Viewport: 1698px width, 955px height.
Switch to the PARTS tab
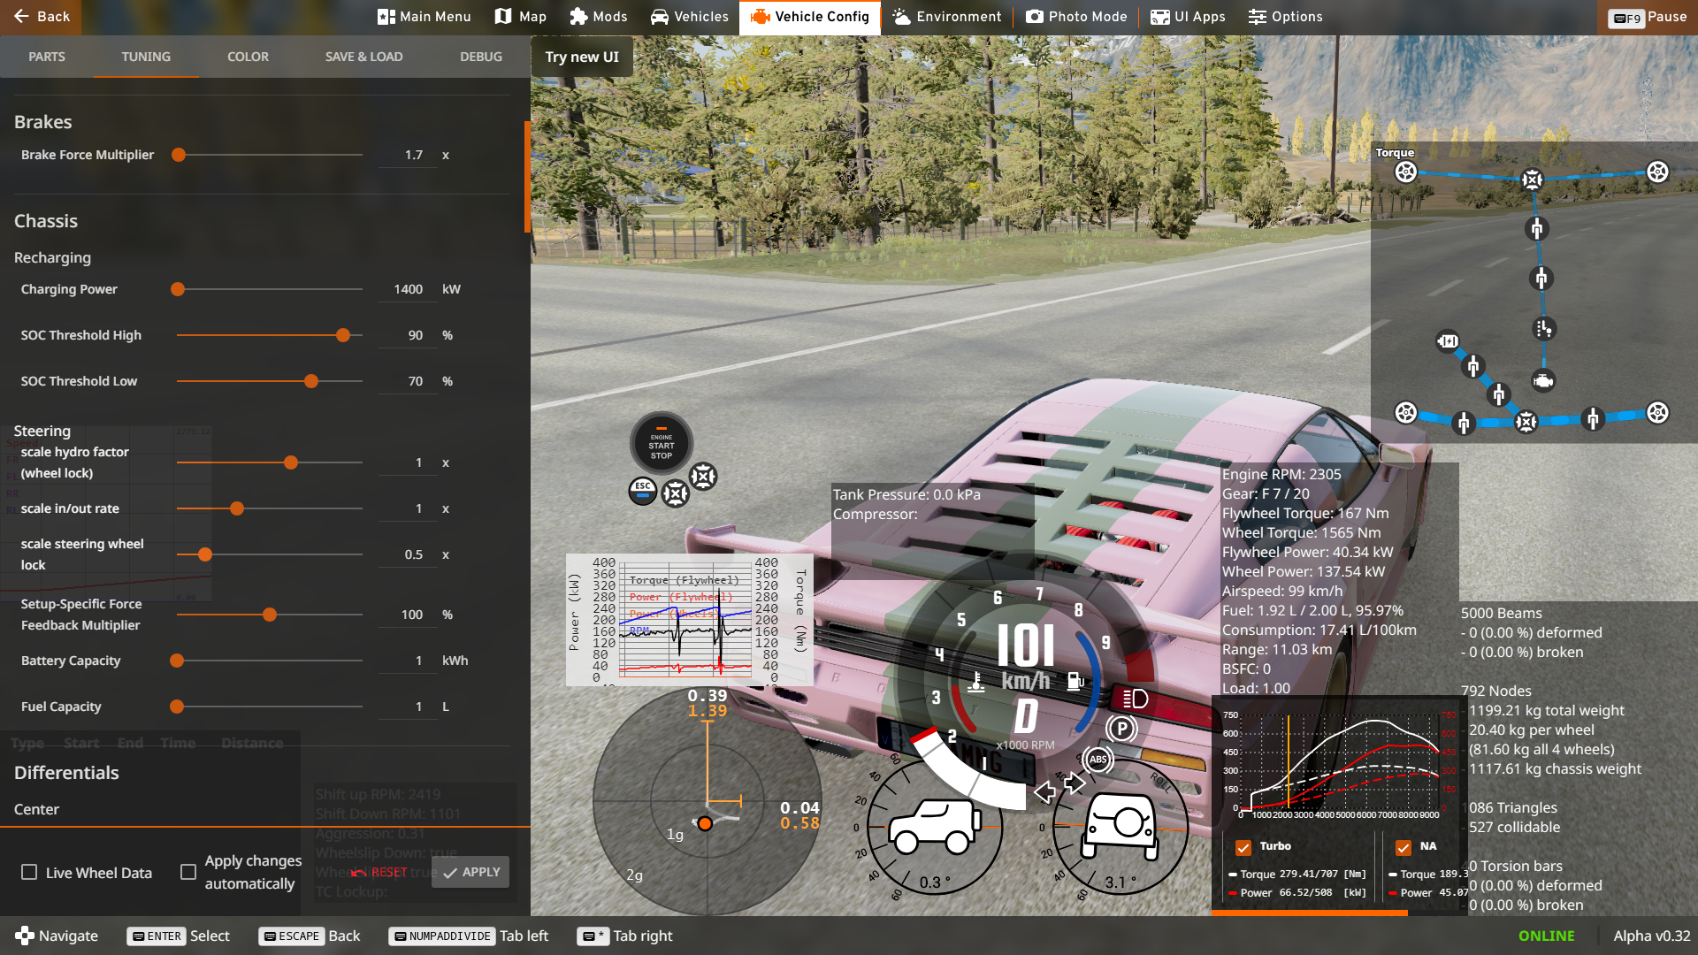[x=47, y=57]
